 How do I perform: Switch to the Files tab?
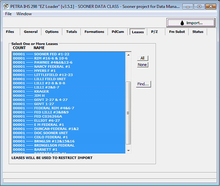click(10, 32)
